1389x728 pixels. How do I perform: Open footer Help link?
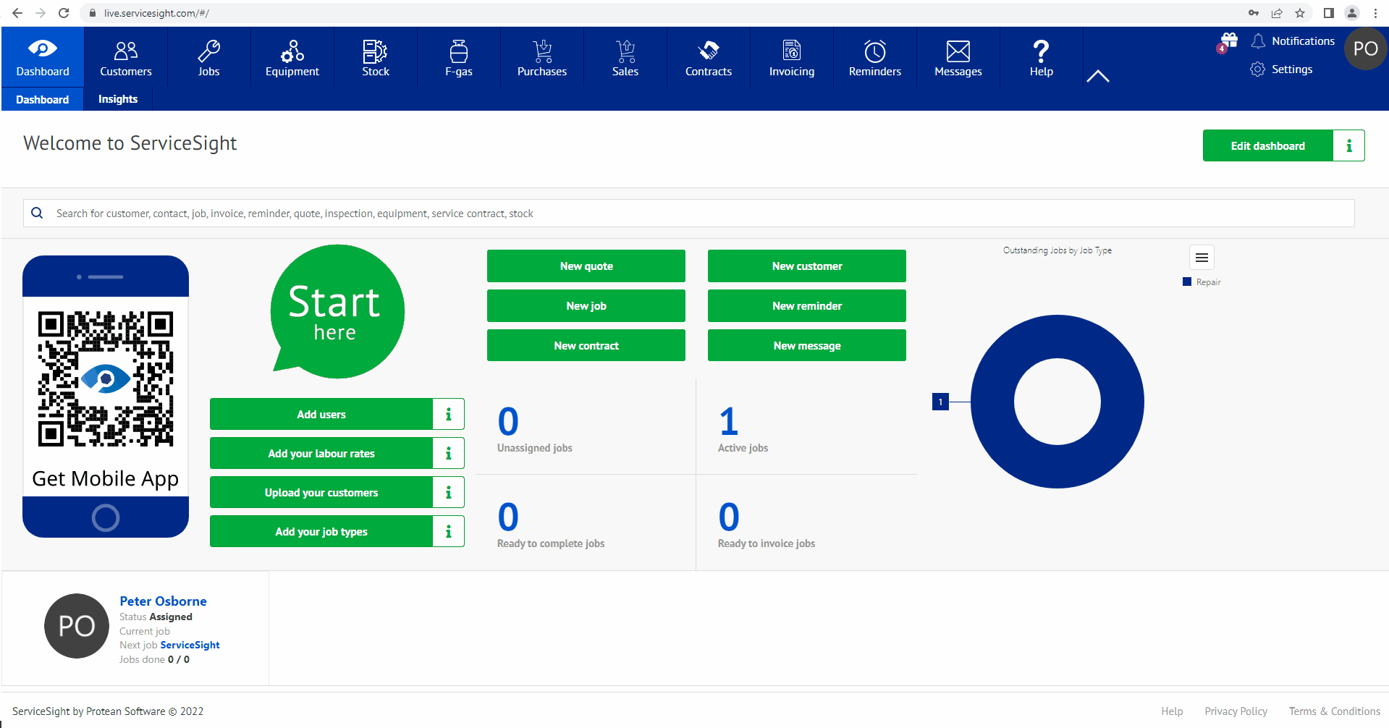1172,711
